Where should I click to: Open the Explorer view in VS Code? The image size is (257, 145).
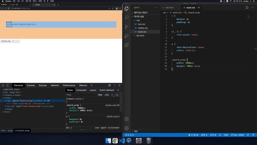point(126,8)
